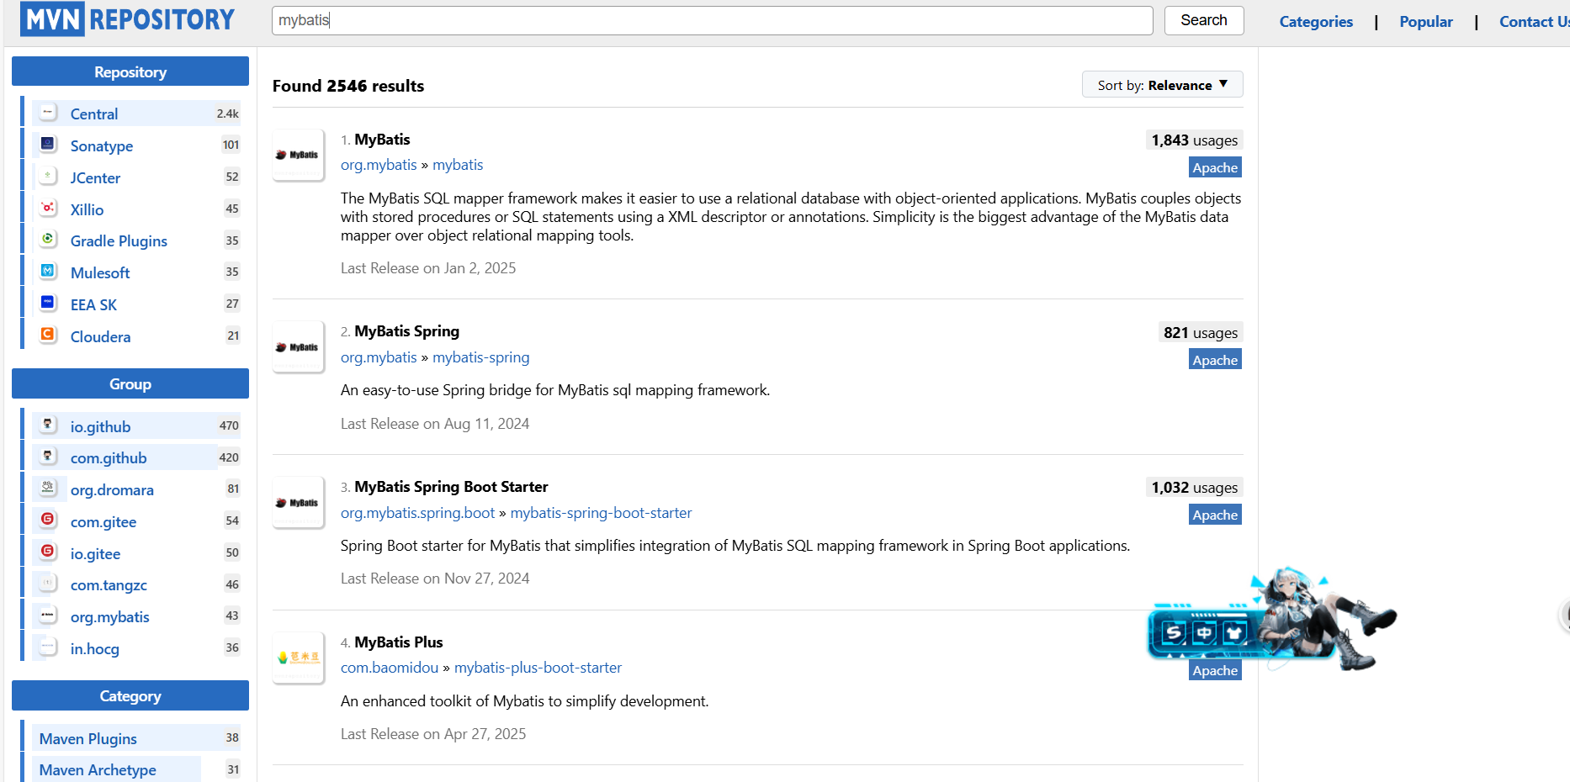This screenshot has width=1570, height=782.
Task: Click the 1,843 usages badge
Action: (1194, 140)
